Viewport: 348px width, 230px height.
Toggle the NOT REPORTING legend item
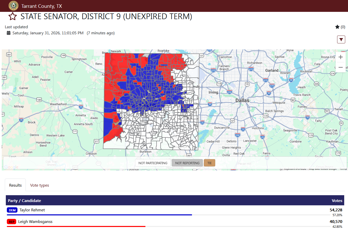187,163
